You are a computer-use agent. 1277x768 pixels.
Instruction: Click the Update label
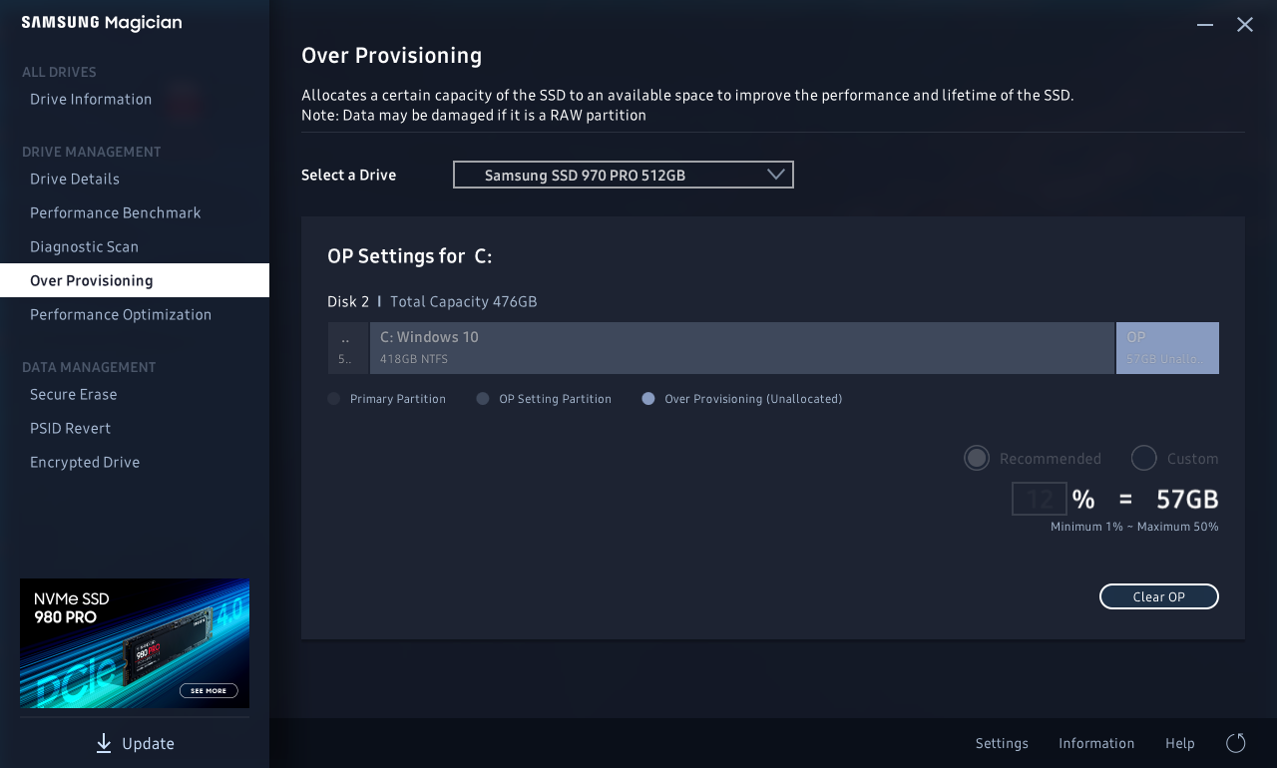coord(148,743)
